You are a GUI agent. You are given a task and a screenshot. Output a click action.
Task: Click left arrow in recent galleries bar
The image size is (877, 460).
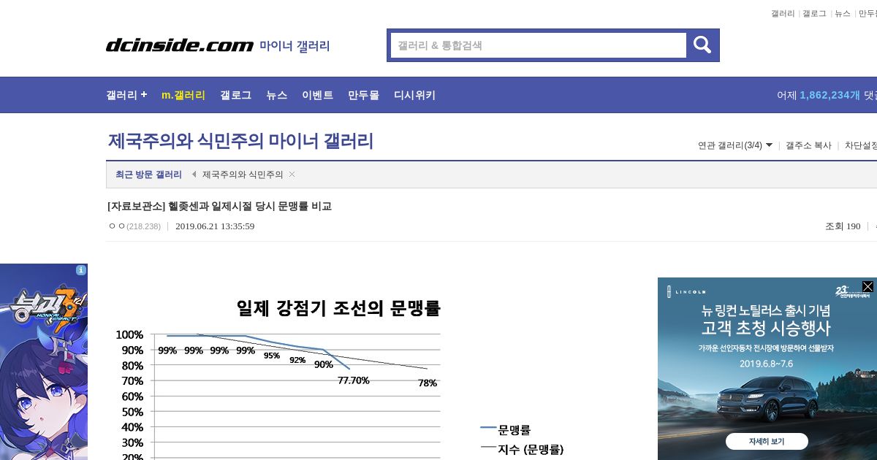pos(194,175)
